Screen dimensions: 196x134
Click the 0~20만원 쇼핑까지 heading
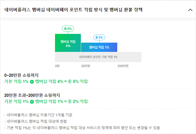[x=21, y=75]
